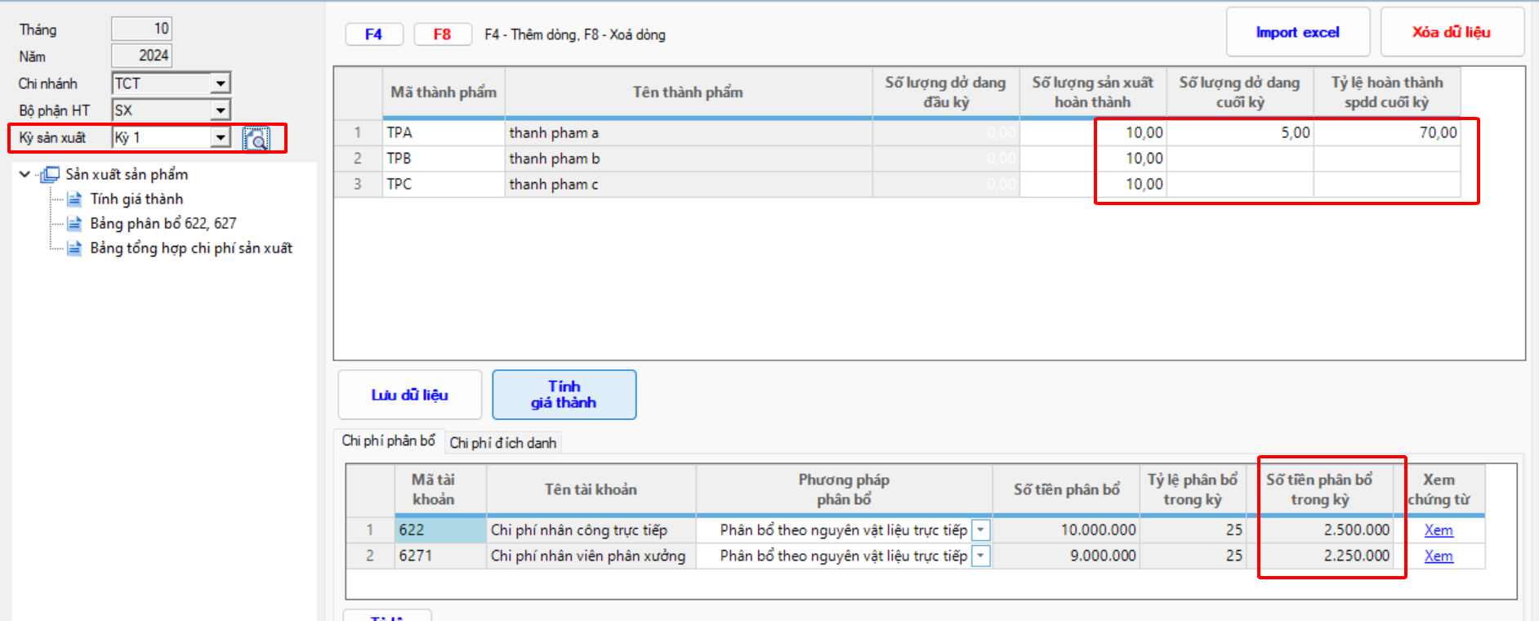This screenshot has width=1539, height=621.
Task: Open allocation method dropdown for account 6271
Action: click(980, 556)
